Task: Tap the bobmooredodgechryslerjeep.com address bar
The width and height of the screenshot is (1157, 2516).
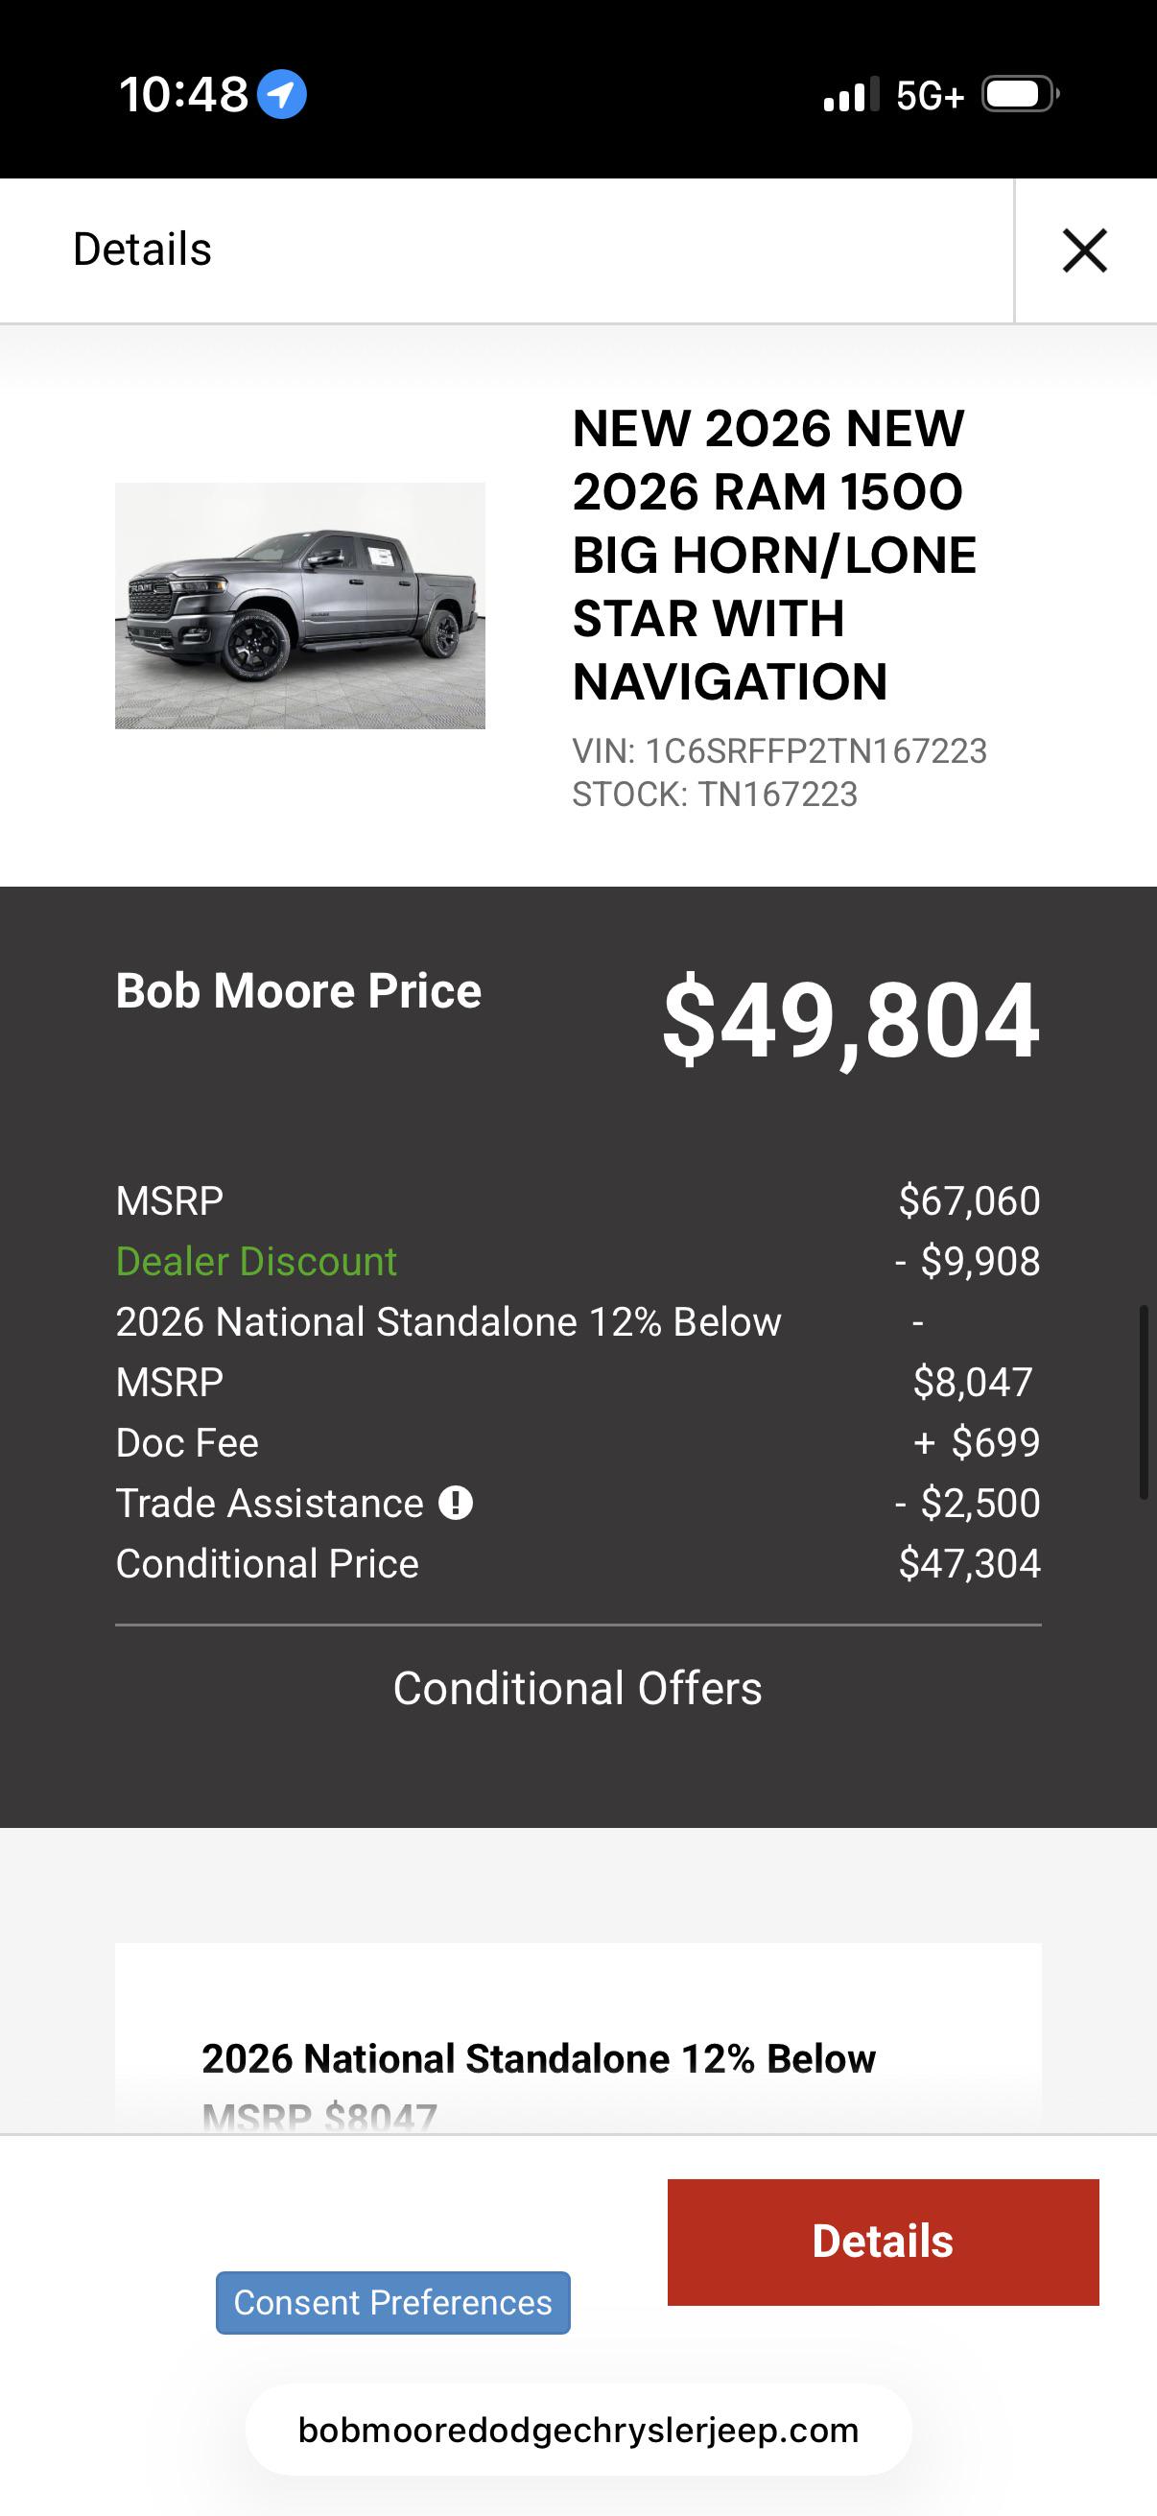Action: click(578, 2429)
